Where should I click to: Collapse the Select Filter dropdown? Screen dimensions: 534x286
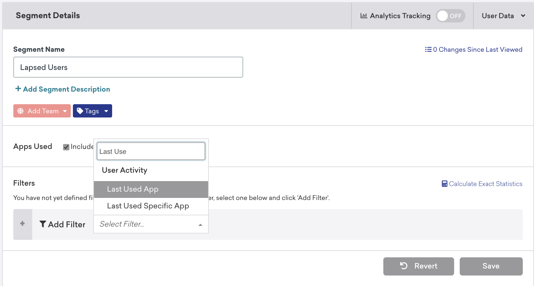click(x=200, y=224)
